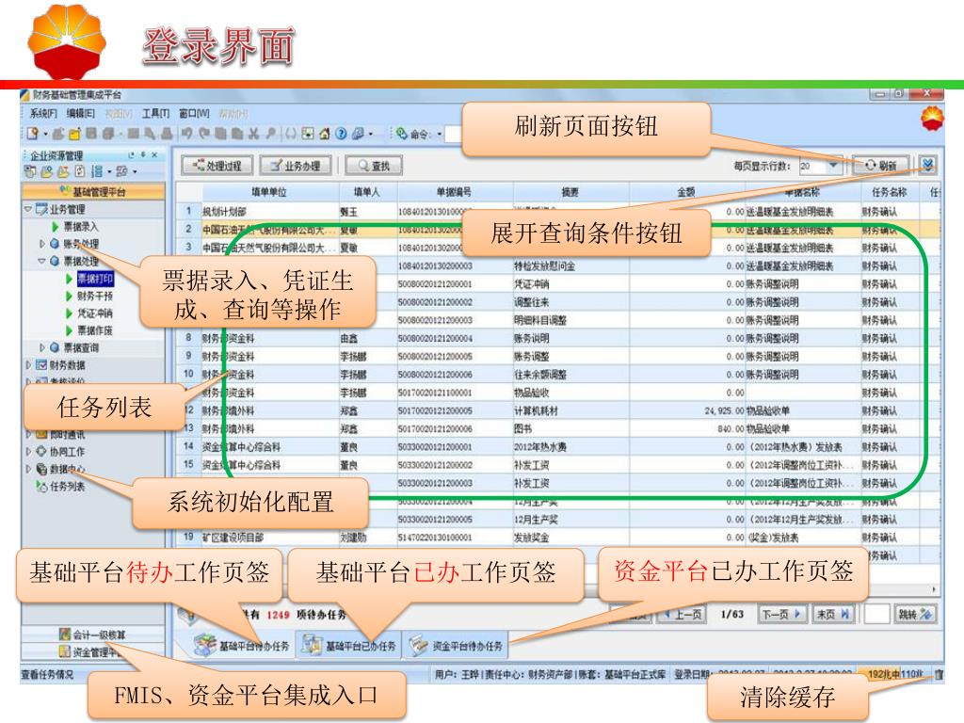Click the Home house icon in toolbar
The width and height of the screenshot is (964, 723).
pyautogui.click(x=325, y=134)
